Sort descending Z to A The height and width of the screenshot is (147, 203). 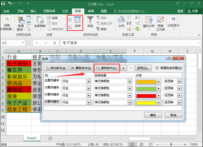70,27
